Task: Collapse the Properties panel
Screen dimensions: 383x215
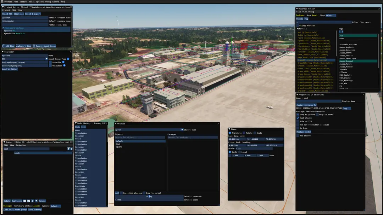Action: [x=297, y=94]
